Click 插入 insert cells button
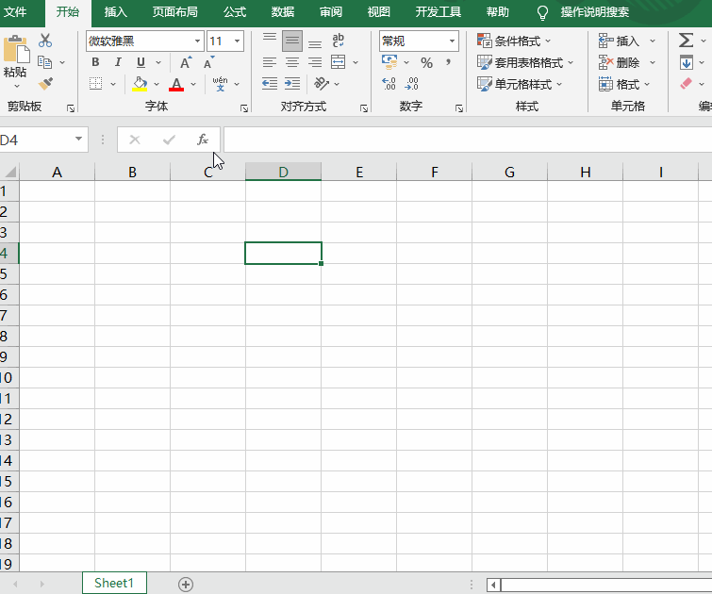Viewport: 712px width, 594px height. (619, 41)
